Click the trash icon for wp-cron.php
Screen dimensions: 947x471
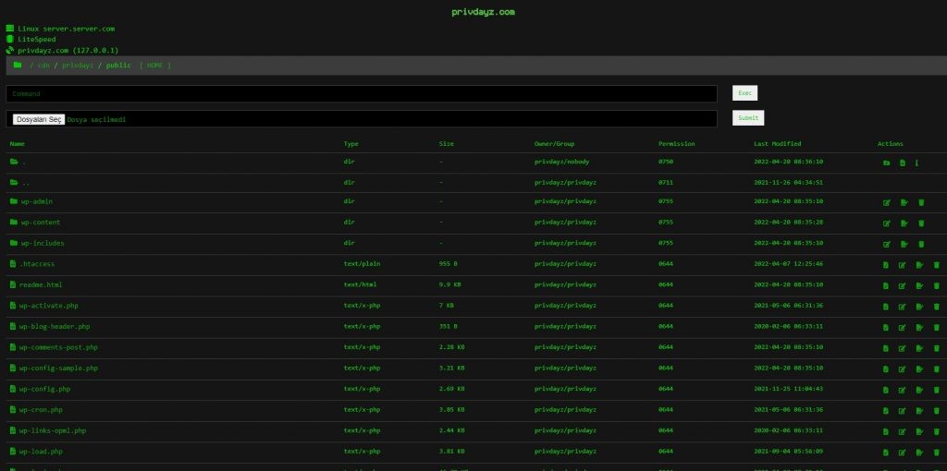[936, 410]
